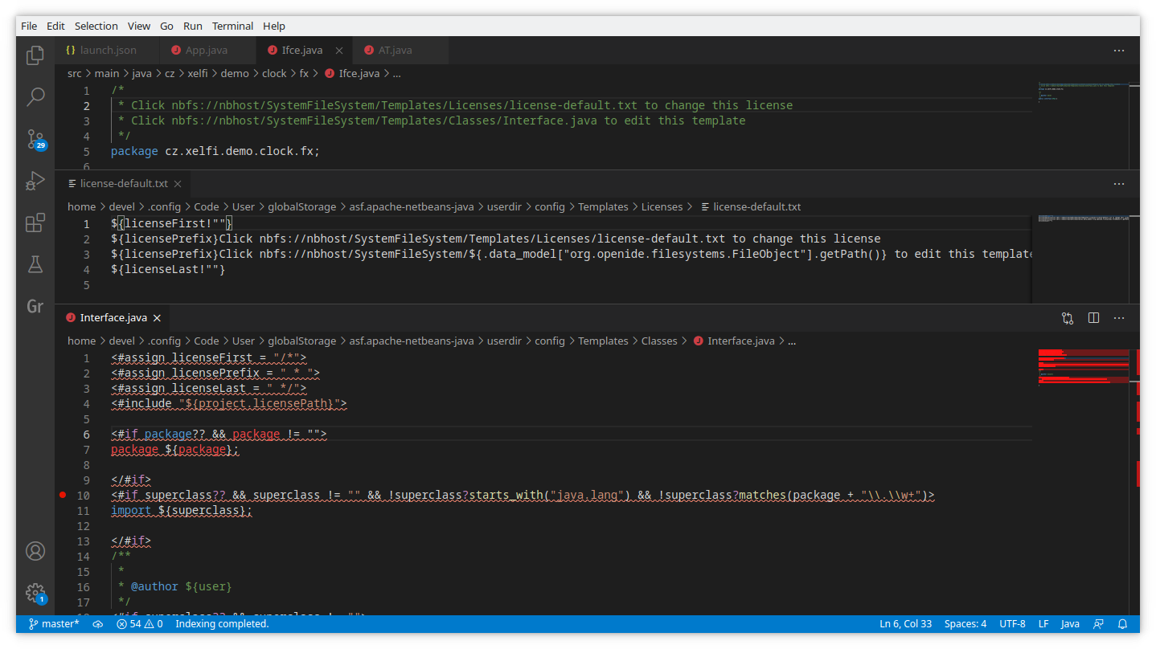
Task: Select the Interface.java tab
Action: pos(112,318)
